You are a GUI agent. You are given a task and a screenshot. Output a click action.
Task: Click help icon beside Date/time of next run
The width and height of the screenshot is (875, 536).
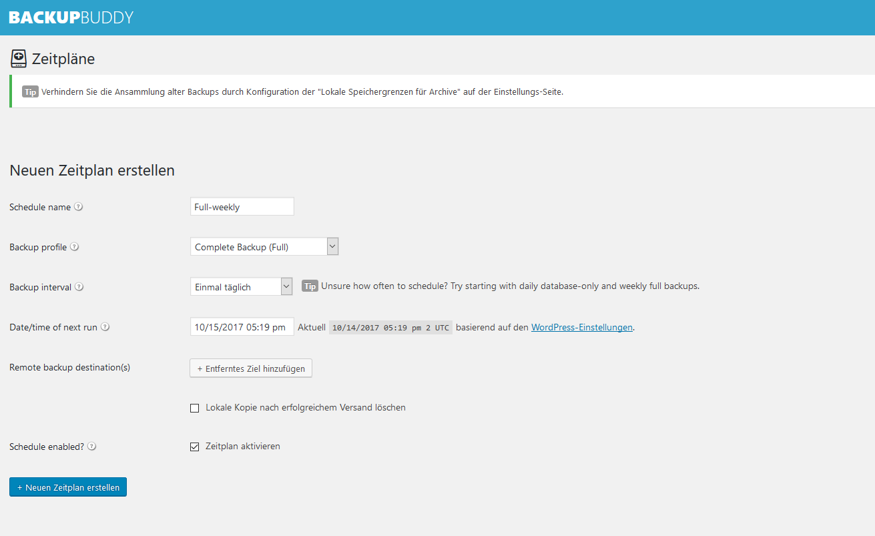(x=105, y=327)
